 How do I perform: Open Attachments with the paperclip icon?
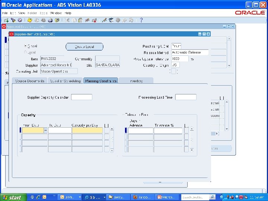point(124,20)
